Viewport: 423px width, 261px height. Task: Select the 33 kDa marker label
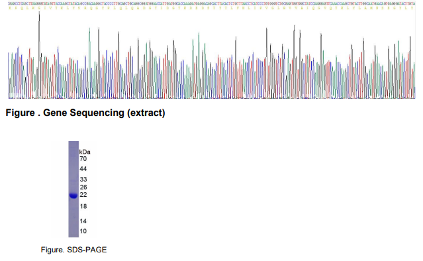83,180
